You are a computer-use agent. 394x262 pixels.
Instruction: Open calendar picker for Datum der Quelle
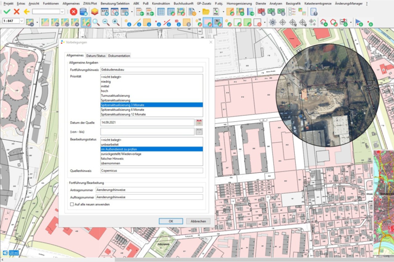pos(199,123)
